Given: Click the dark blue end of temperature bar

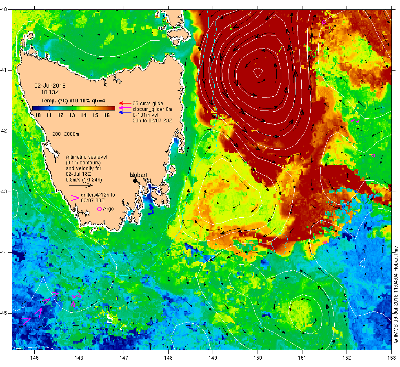Looking at the screenshot, I should [35, 108].
